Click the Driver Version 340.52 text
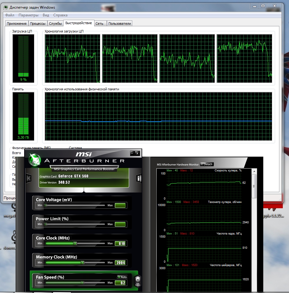Viewport: 289px width, 293px height. (x=55, y=182)
